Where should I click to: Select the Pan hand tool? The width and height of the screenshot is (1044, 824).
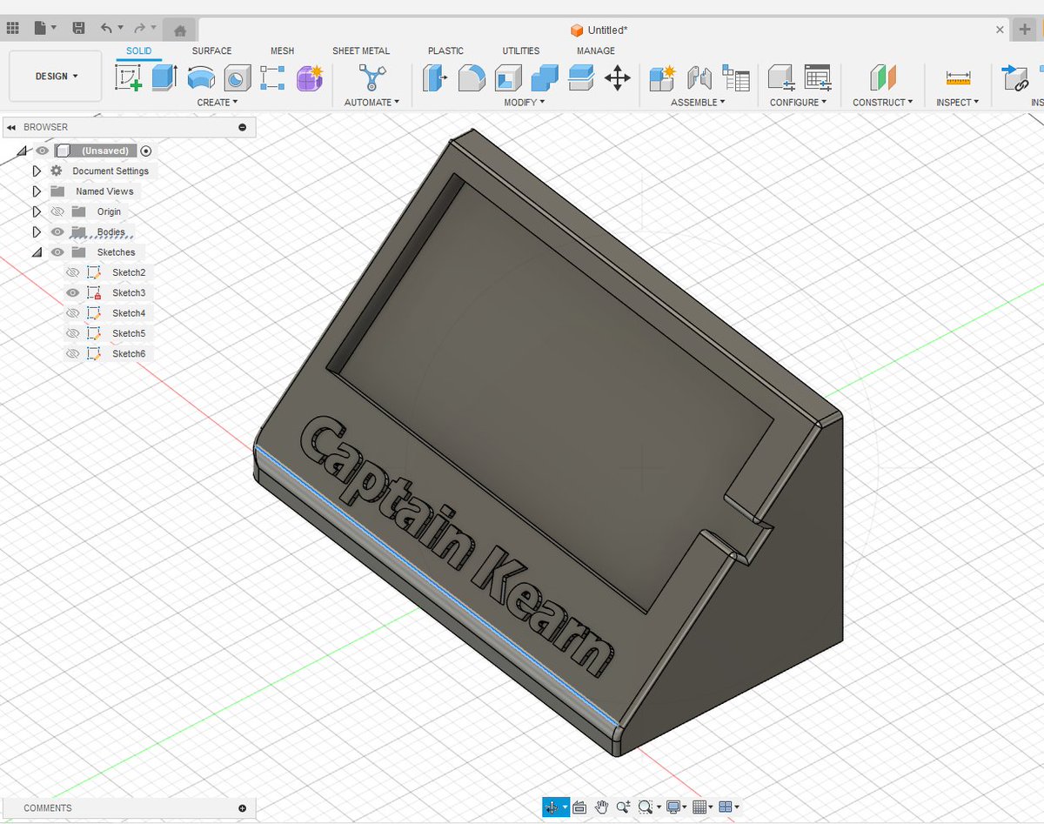coord(601,807)
